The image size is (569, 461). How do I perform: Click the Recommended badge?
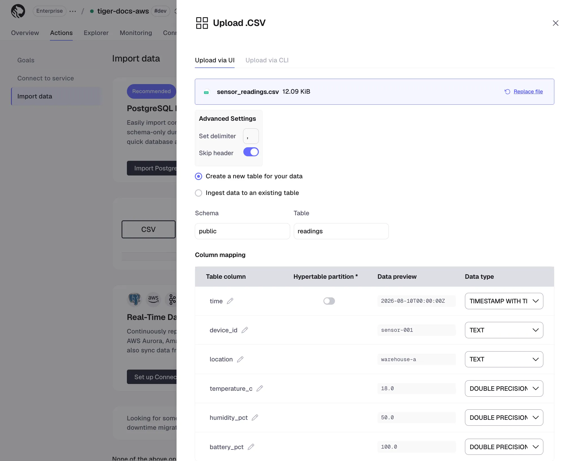(x=151, y=91)
